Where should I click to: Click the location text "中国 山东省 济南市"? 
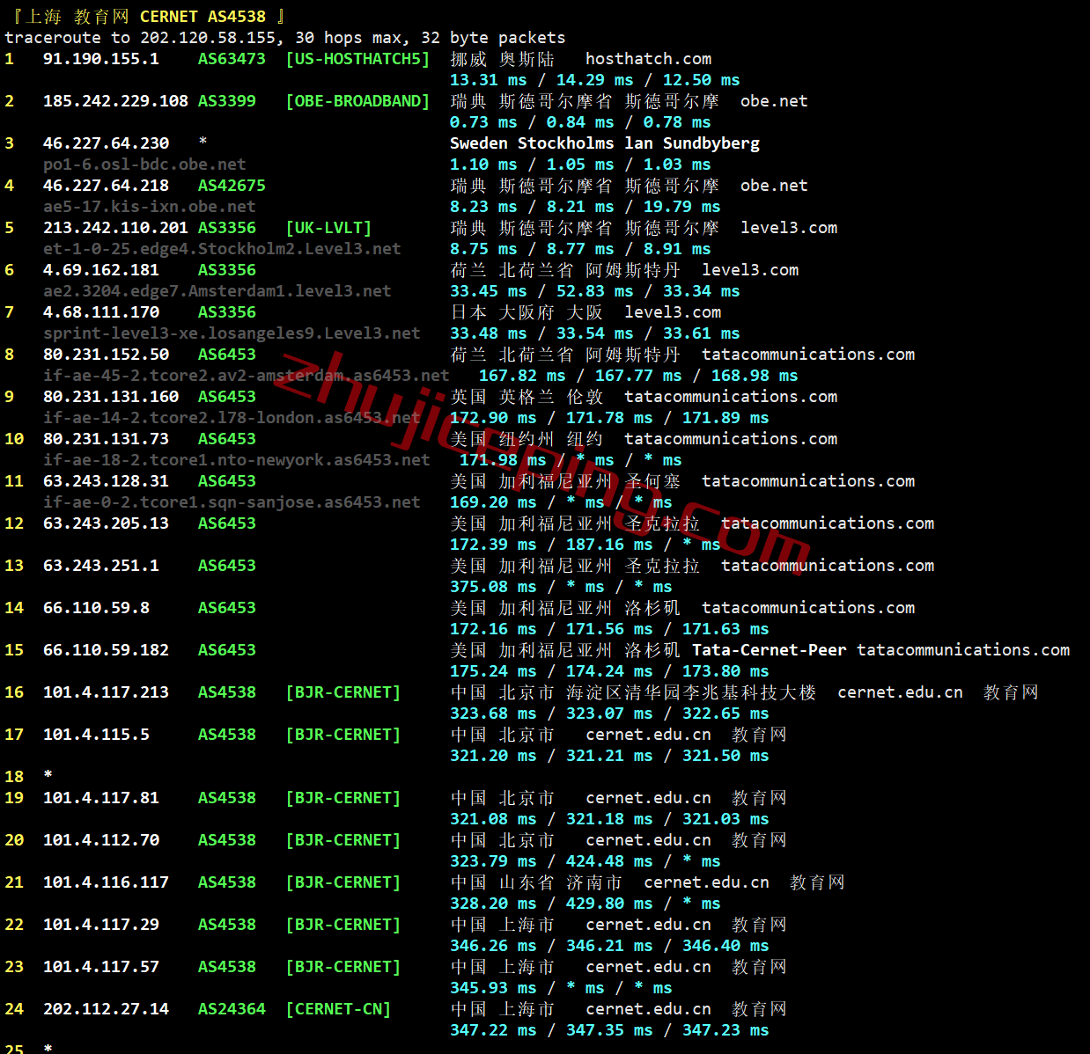[x=536, y=882]
